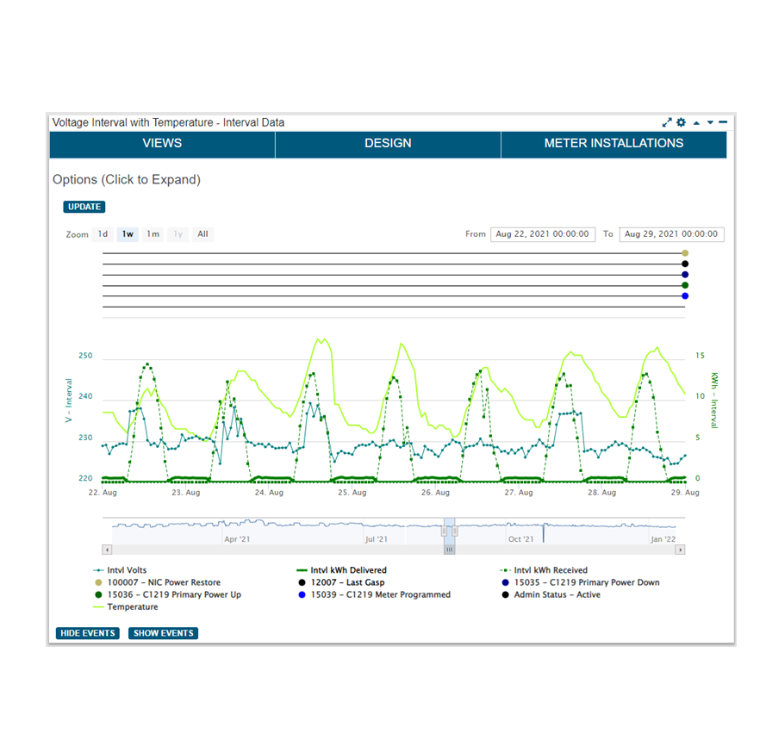Click the move widget up arrow
Image resolution: width=766 pixels, height=752 pixels.
(x=696, y=123)
